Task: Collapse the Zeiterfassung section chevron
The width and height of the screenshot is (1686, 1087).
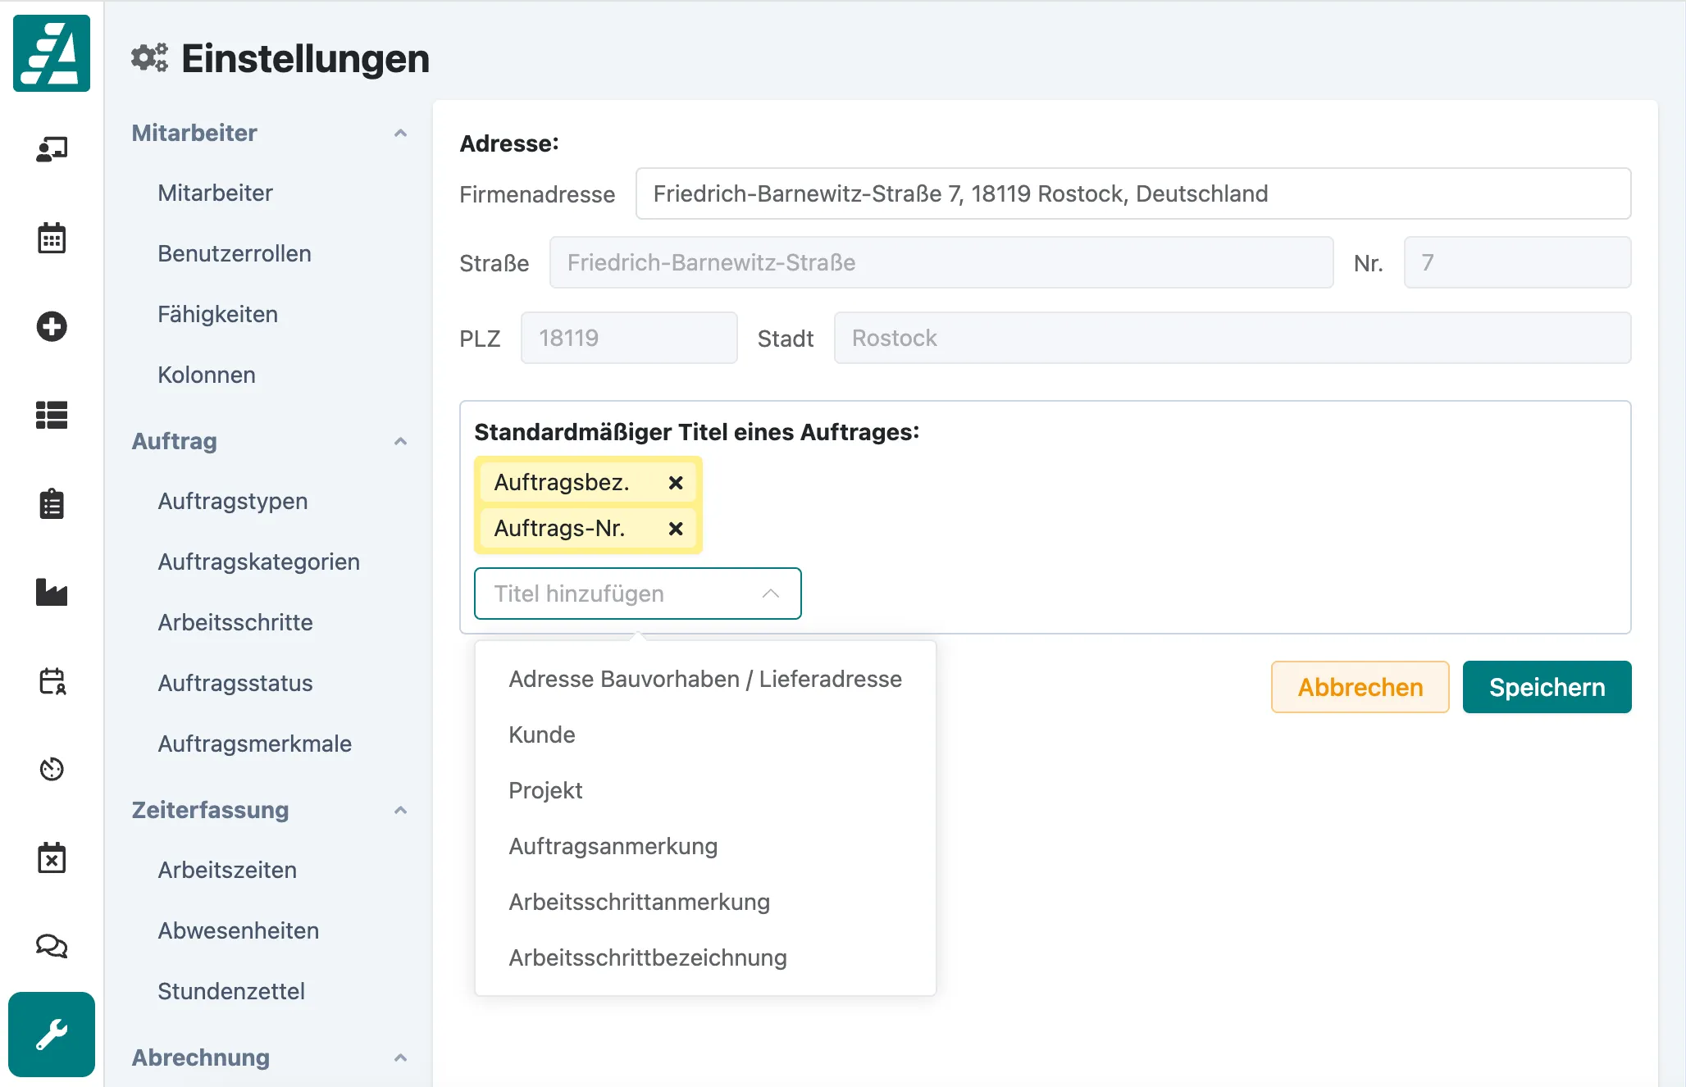Action: (400, 810)
